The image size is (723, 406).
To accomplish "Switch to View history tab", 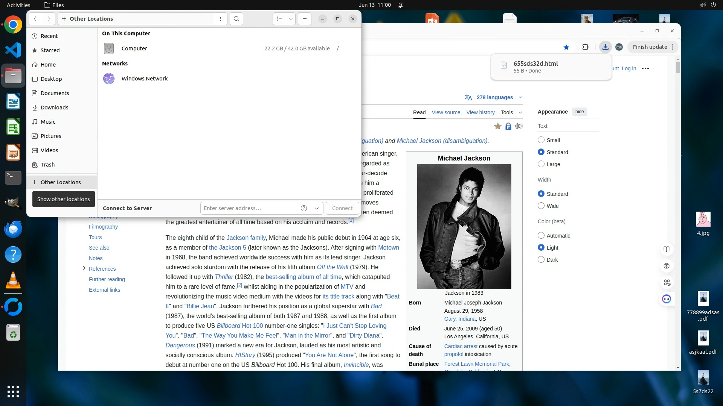I will click(x=480, y=112).
